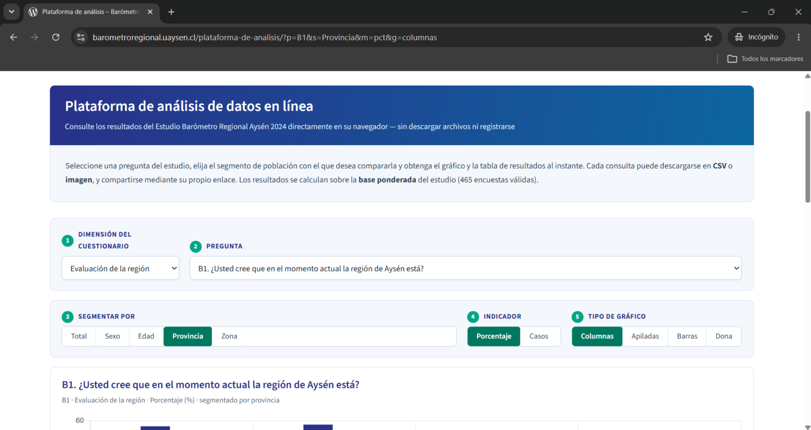Click the page vertical scrollbar thumb
Screen dimensions: 811x430
(807, 157)
